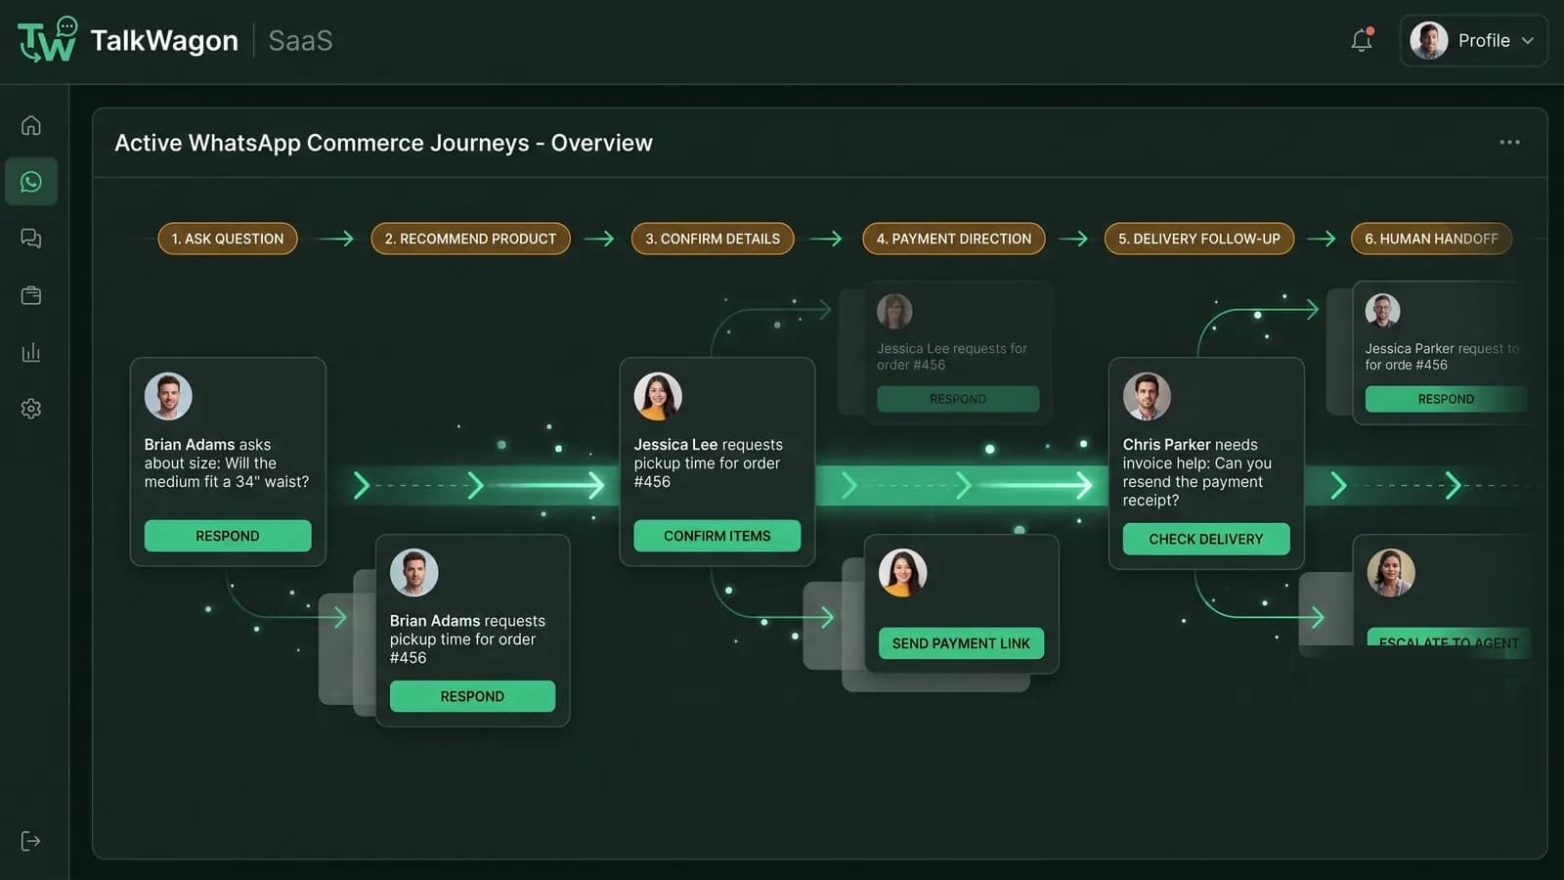
Task: Click faded 'Jessica Lee requests for order #456' text
Action: 951,357
